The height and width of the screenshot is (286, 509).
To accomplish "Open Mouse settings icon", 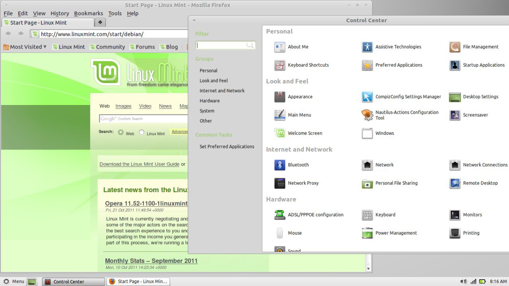I will (x=280, y=233).
